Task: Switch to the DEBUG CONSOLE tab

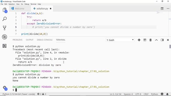Action: [x=45, y=40]
